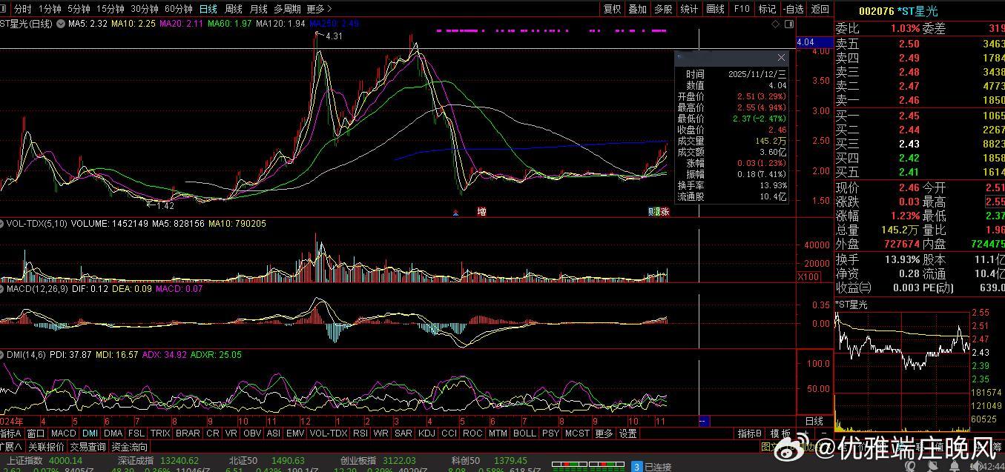Open F10 company info
The width and height of the screenshot is (1005, 472).
pos(741,9)
